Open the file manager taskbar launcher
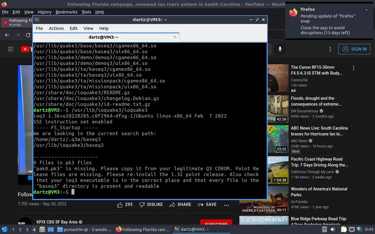 pos(42,230)
